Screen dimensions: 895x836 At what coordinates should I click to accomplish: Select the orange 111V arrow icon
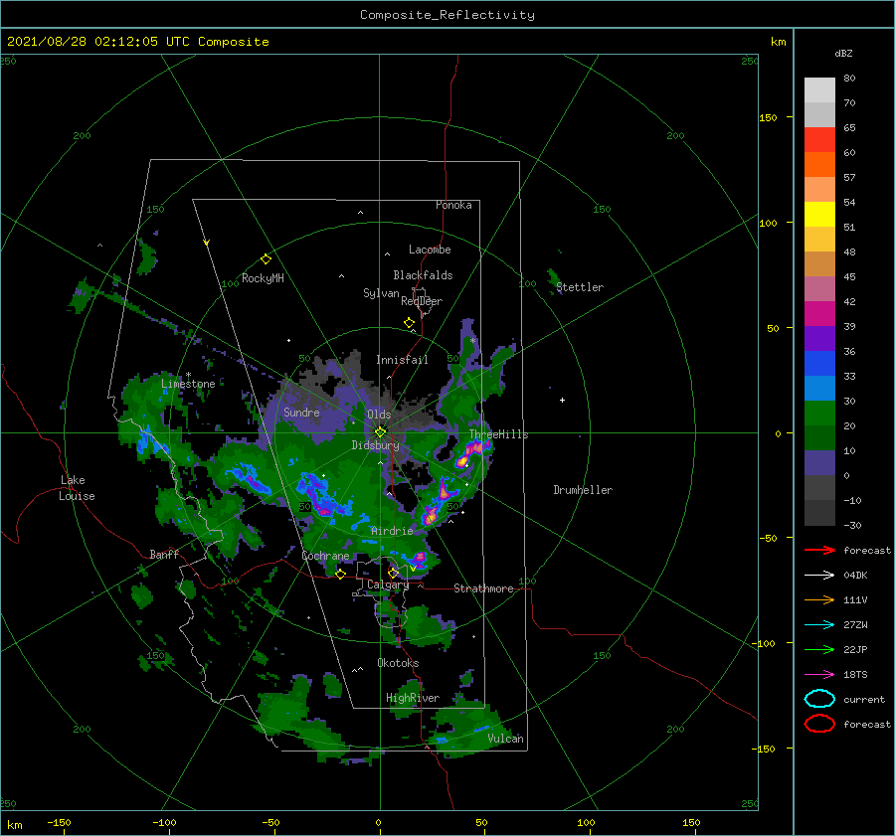(x=819, y=599)
